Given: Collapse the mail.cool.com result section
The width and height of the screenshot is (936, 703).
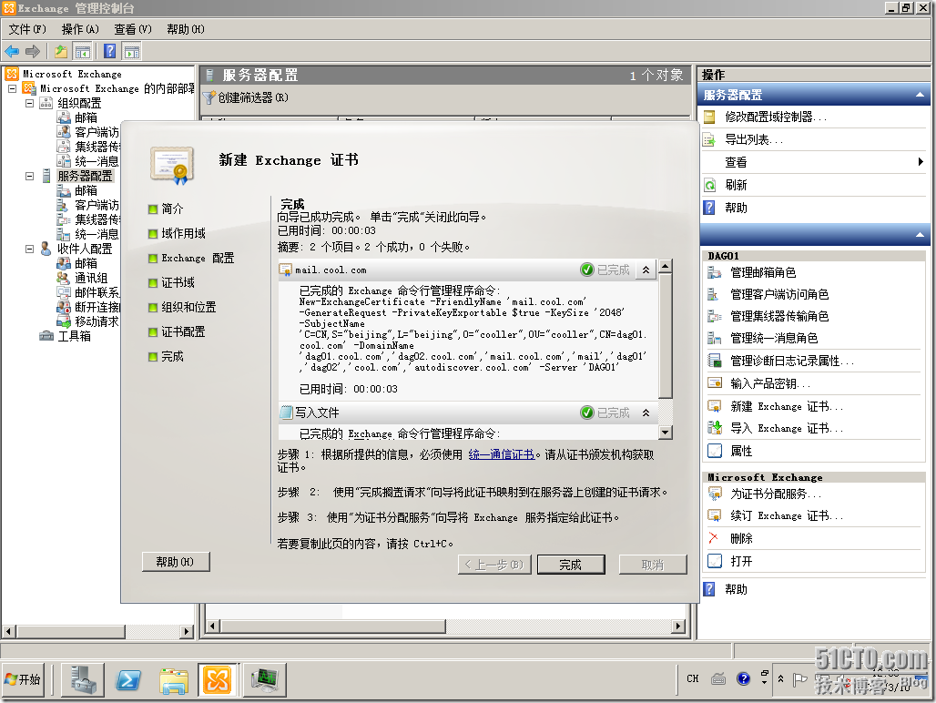Looking at the screenshot, I should (646, 270).
